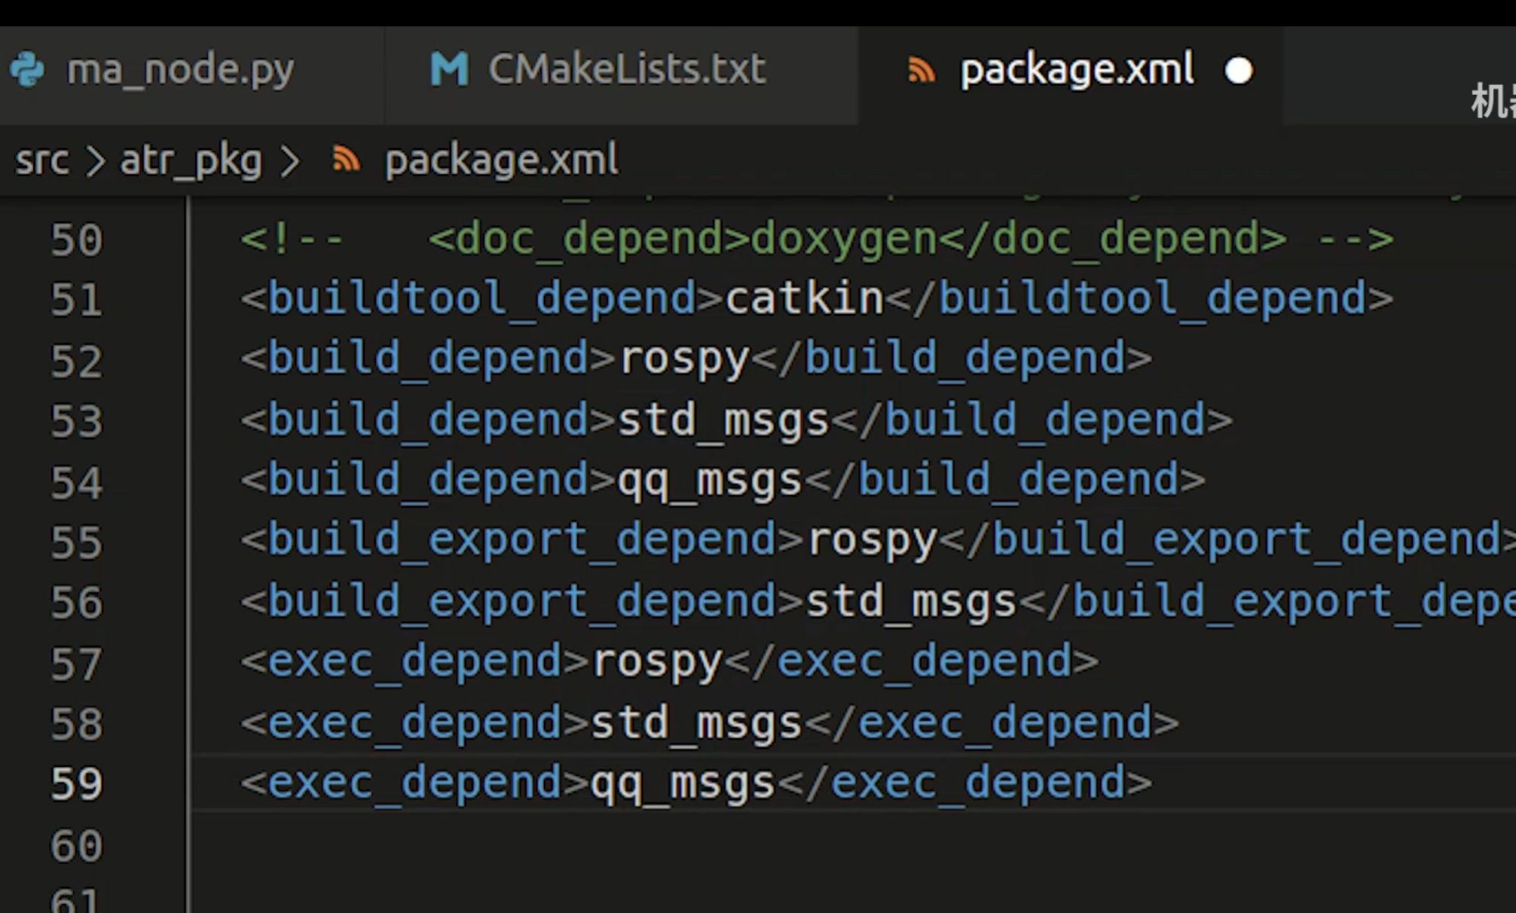Click the empty line 60 in editor
The width and height of the screenshot is (1516, 913).
click(678, 845)
